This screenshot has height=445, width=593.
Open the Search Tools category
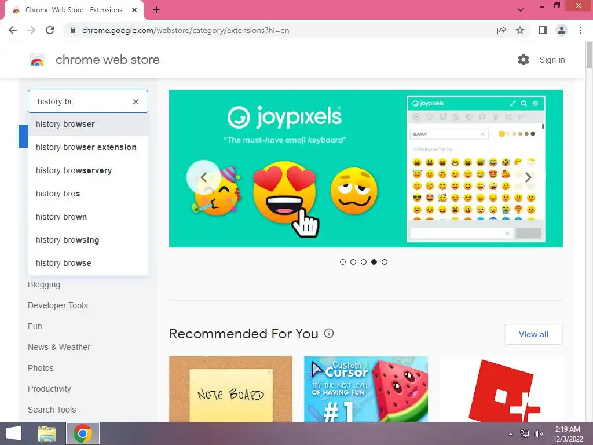pyautogui.click(x=52, y=410)
